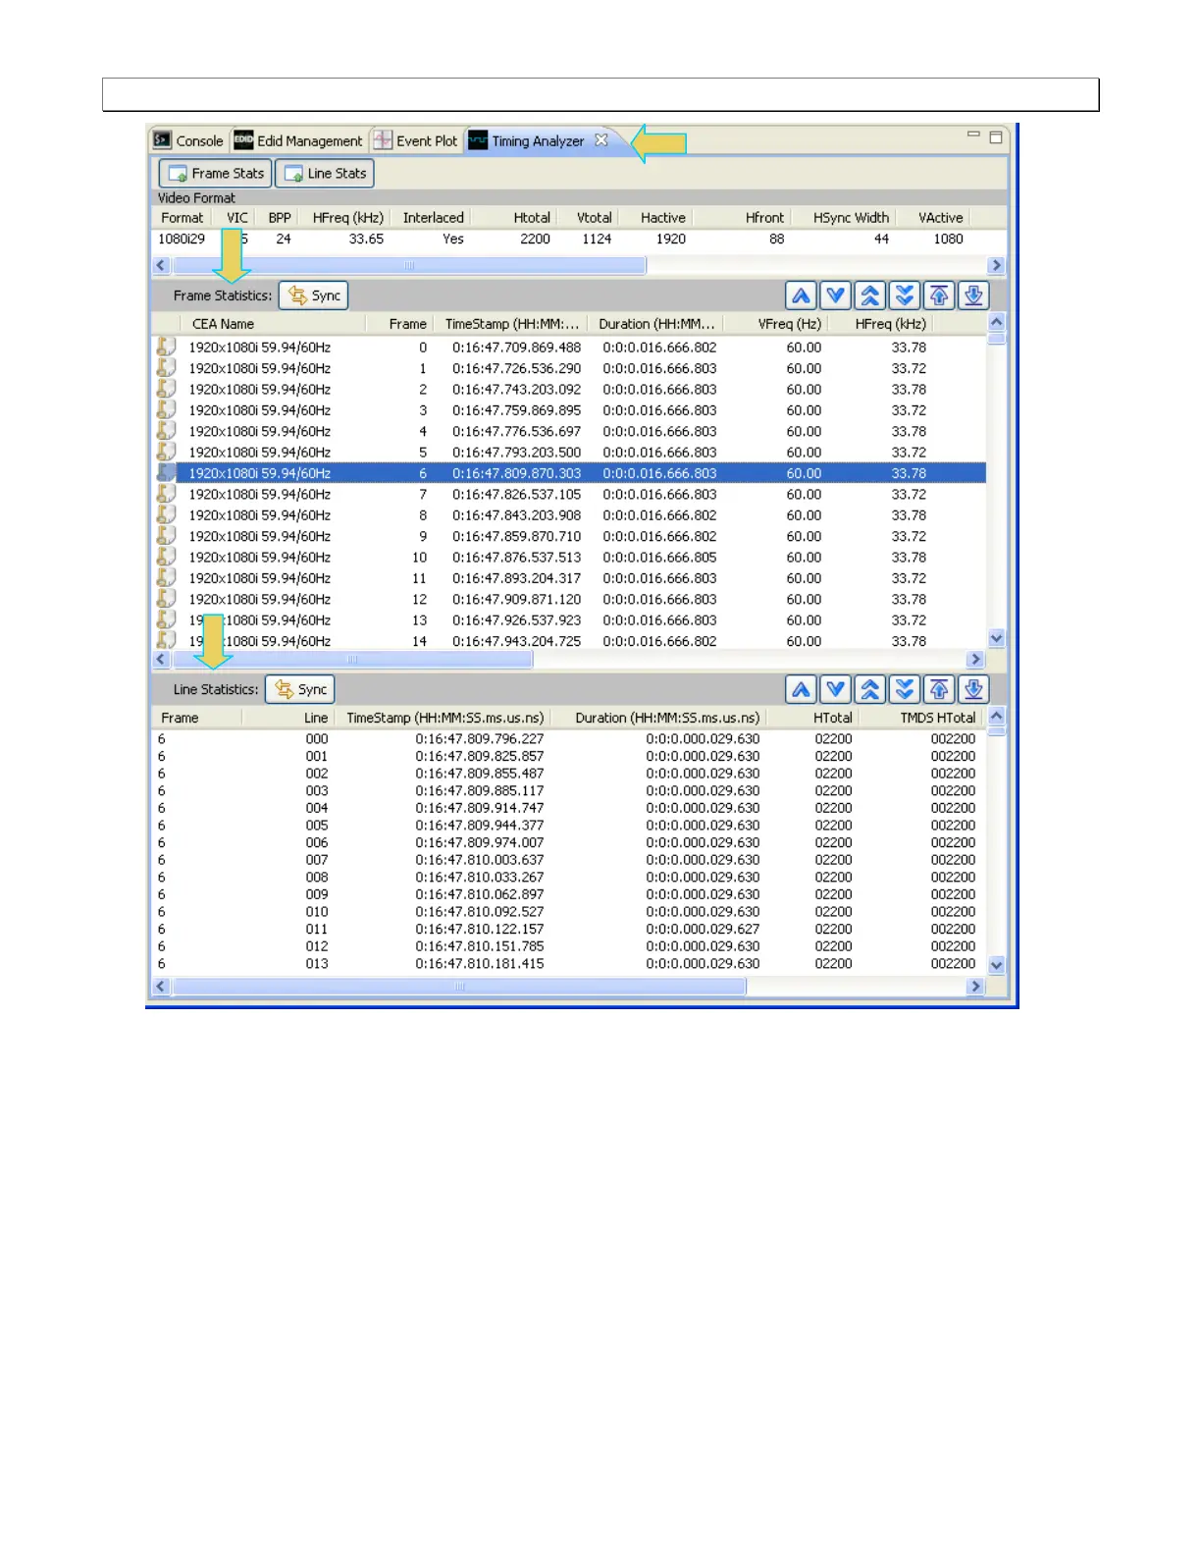Click the row icon for frame 2
Image resolution: width=1201 pixels, height=1555 pixels.
point(167,389)
